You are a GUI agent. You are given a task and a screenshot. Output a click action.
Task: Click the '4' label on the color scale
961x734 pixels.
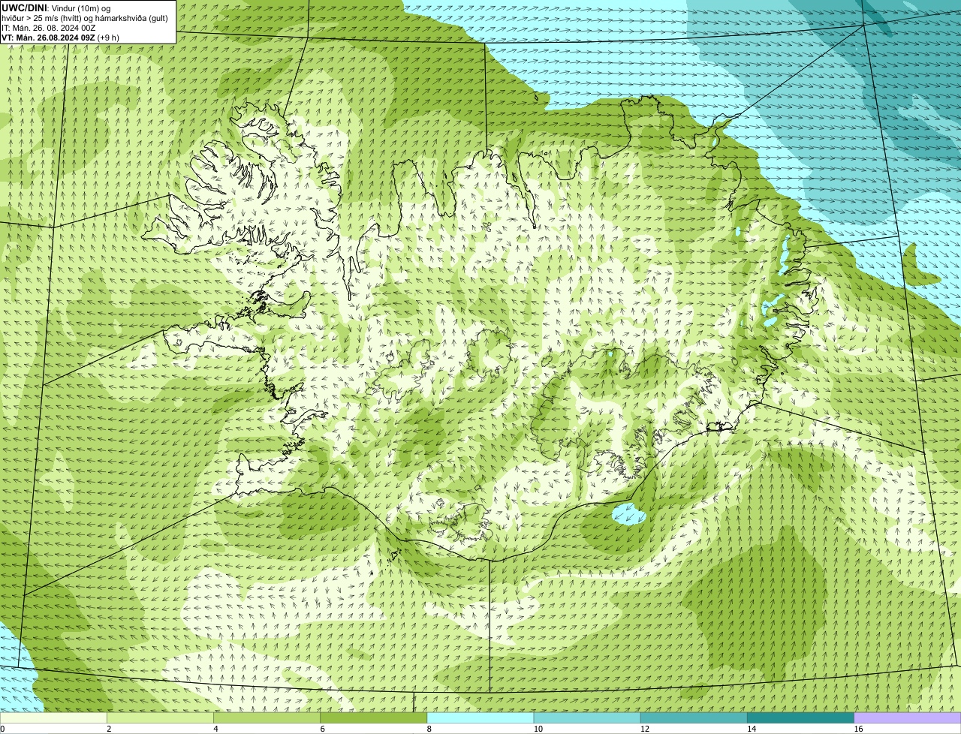point(215,729)
